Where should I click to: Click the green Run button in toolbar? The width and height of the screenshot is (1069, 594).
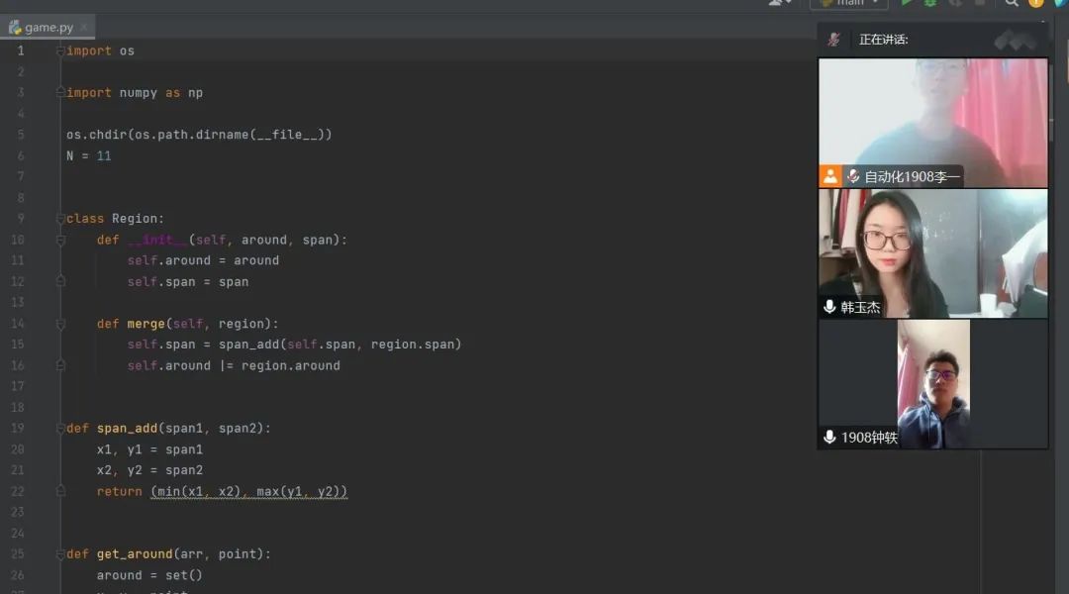pos(907,3)
